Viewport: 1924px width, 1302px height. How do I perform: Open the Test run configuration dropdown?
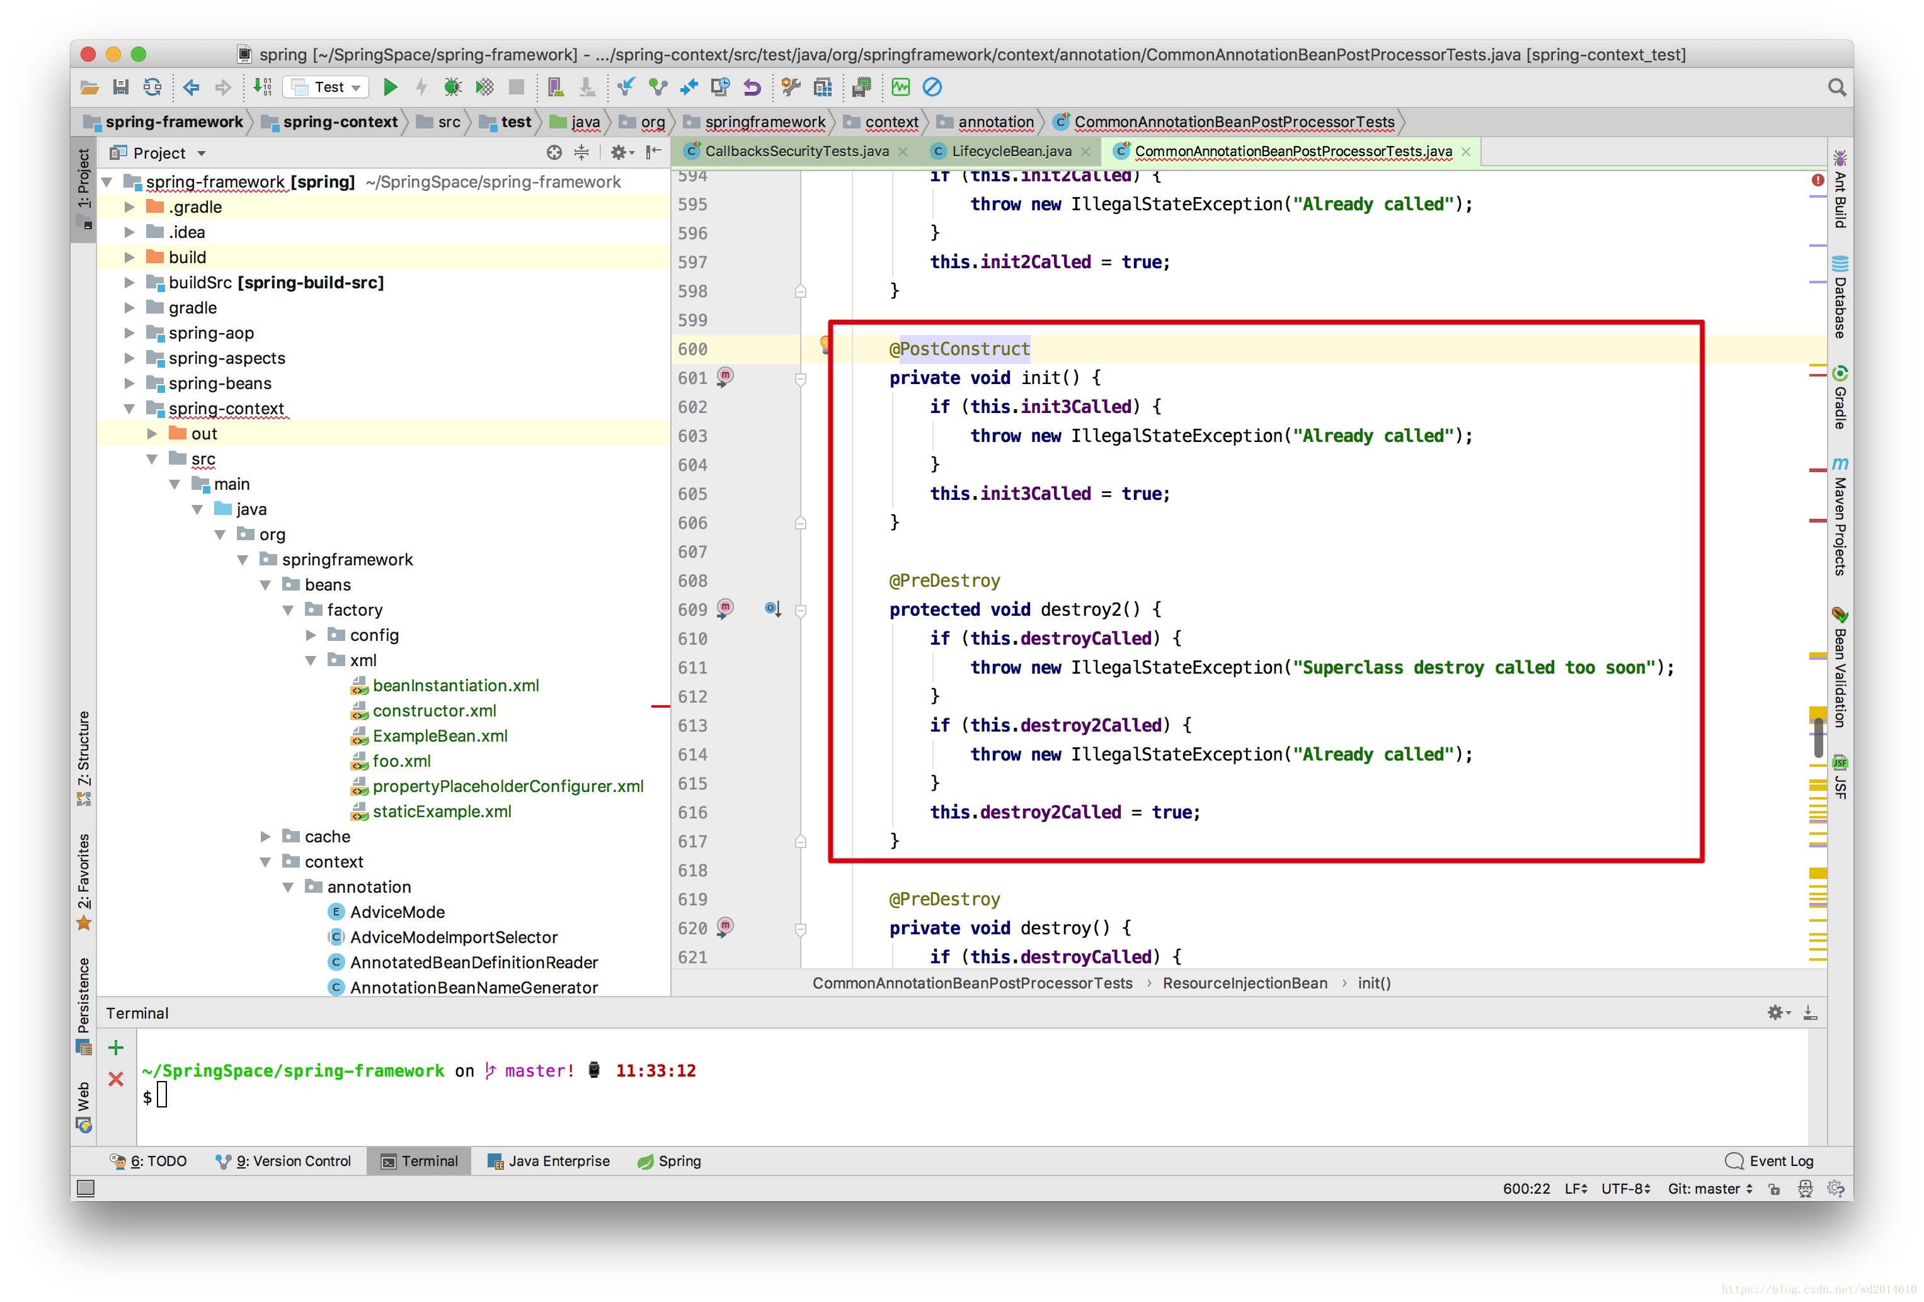coord(326,87)
